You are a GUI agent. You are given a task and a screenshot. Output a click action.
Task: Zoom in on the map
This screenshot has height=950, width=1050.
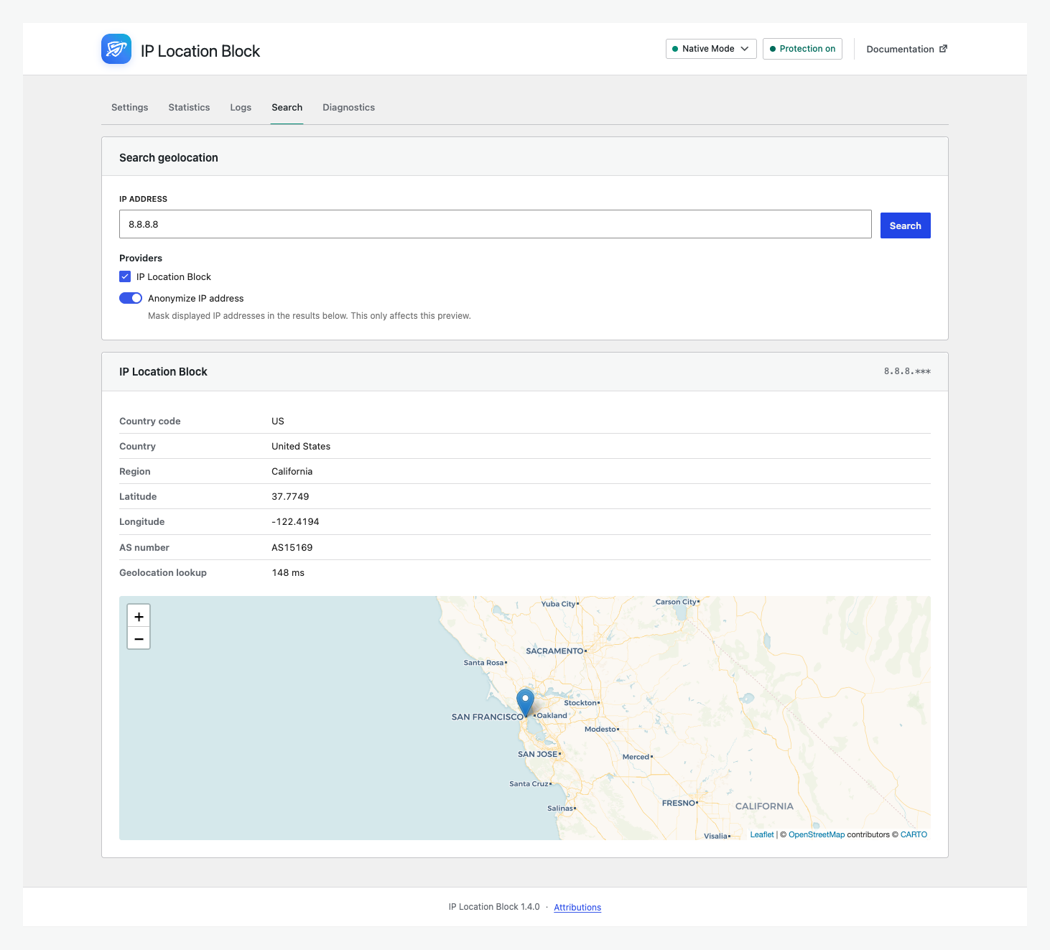(139, 616)
